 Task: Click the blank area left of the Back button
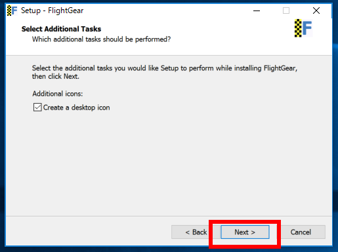tap(87, 232)
